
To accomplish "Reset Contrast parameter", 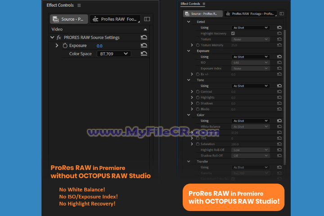I will tap(279, 91).
